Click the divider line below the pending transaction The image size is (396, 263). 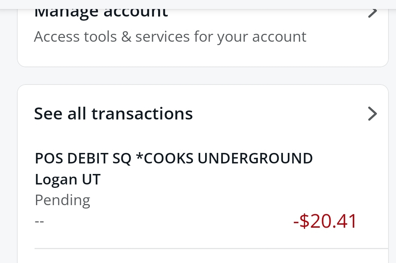[210, 248]
